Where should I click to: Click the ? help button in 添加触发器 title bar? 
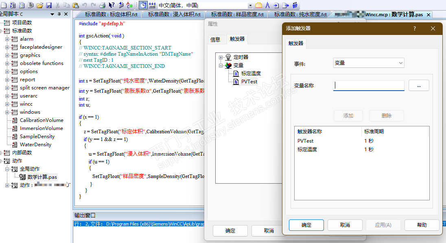tap(415, 28)
